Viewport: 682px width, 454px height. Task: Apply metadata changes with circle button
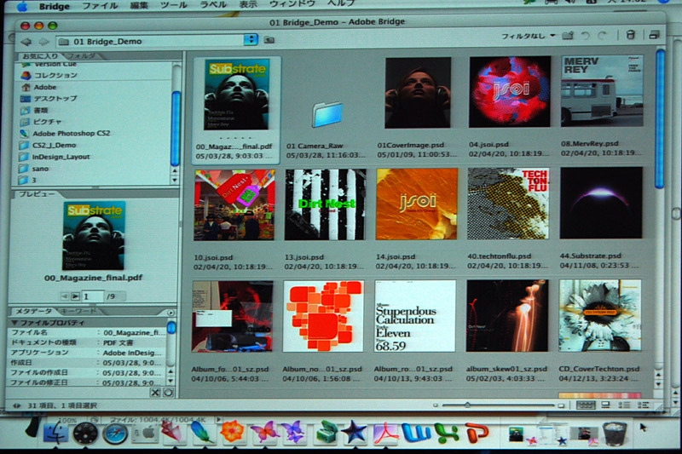tap(168, 393)
